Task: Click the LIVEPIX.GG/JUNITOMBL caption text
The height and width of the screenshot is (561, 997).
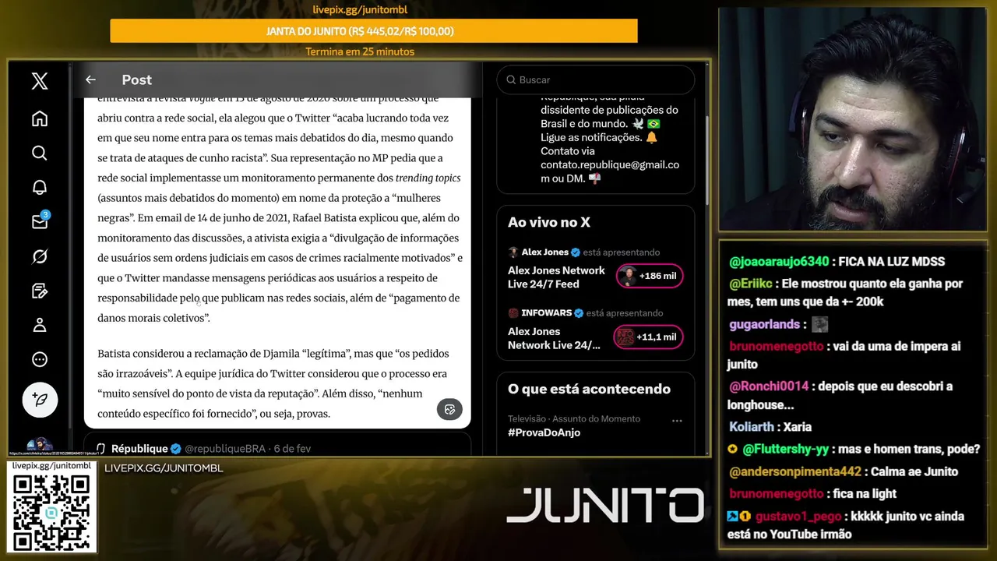Action: (x=164, y=468)
